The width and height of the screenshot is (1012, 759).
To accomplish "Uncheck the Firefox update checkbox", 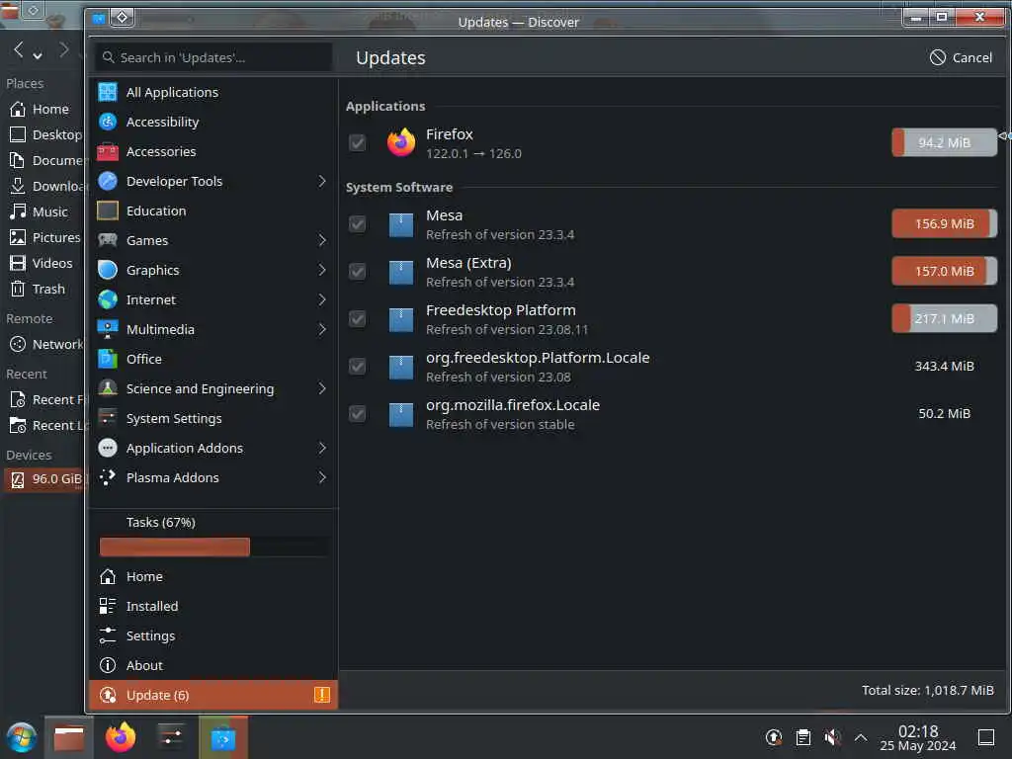I will (x=357, y=142).
